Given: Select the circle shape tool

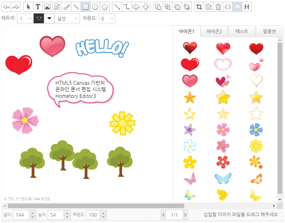Looking at the screenshot, I should (95, 7).
